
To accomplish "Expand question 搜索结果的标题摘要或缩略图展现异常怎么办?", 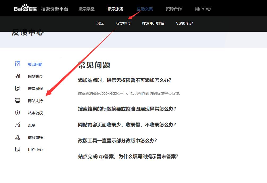I will pyautogui.click(x=127, y=109).
